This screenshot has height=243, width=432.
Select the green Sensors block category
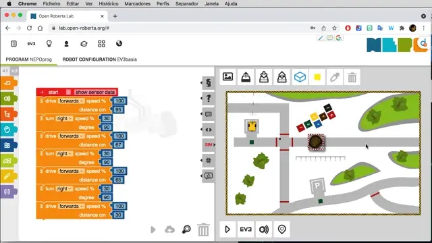[x=8, y=99]
